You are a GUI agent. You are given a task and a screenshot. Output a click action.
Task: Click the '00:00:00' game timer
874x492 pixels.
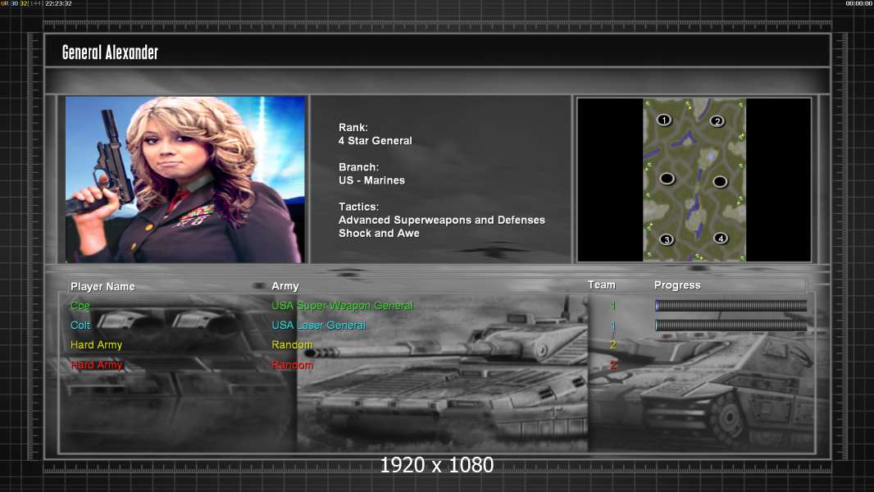(x=859, y=3)
